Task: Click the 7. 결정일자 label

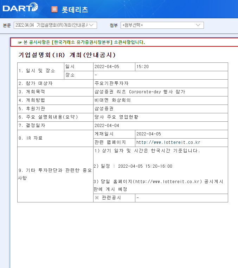Action: click(x=32, y=126)
